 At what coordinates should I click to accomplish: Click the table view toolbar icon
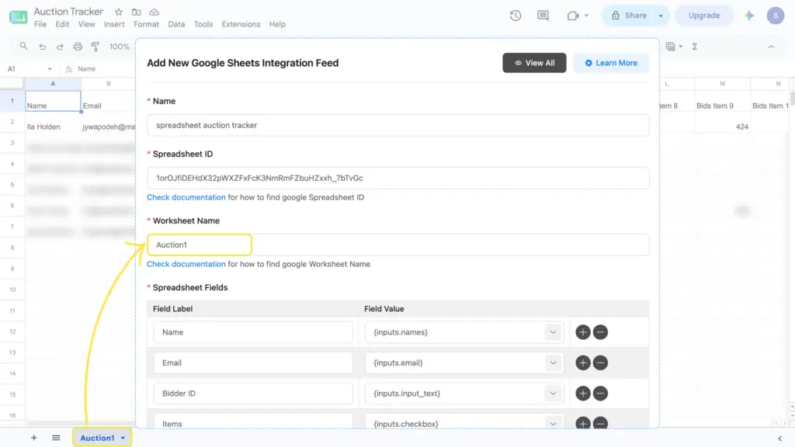[671, 47]
